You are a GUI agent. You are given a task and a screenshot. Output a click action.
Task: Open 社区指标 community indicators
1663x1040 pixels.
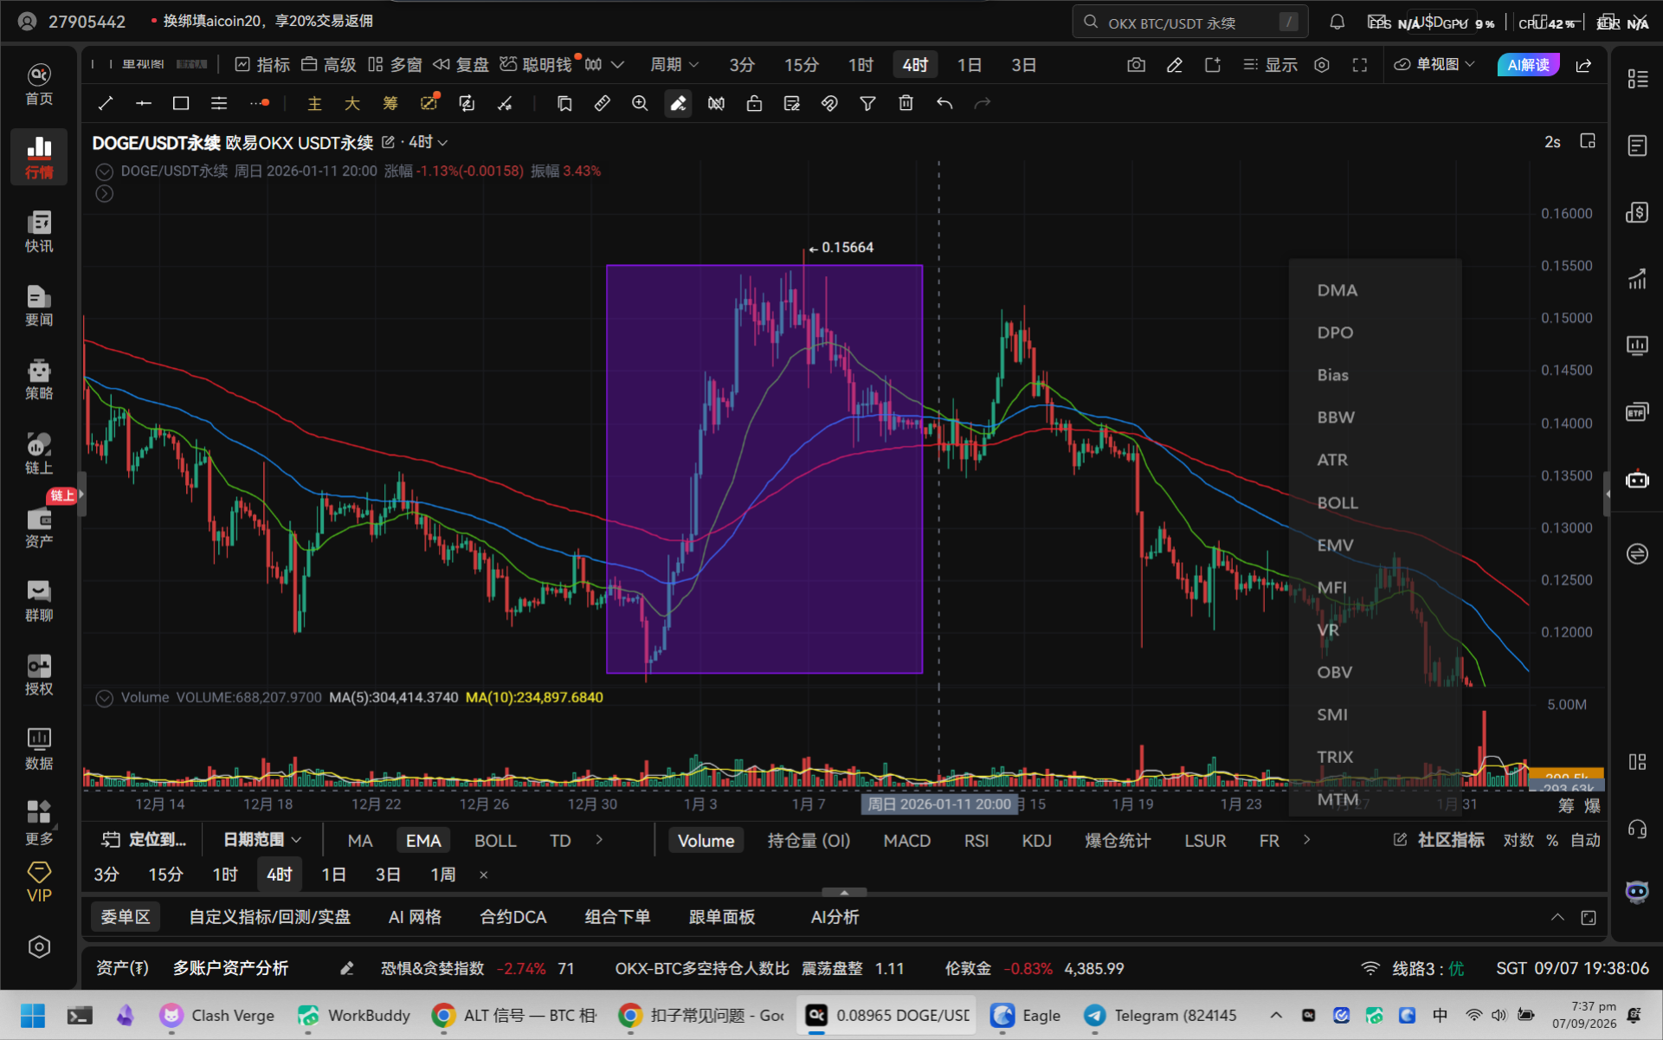pyautogui.click(x=1440, y=840)
